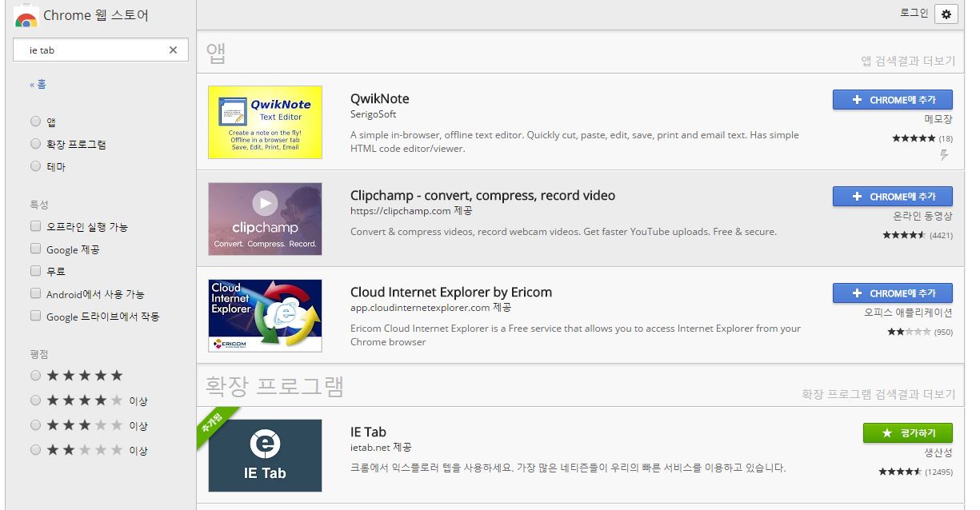Select the two stars 이상 rating filter
Viewport: 980px width, 510px height.
coord(35,449)
